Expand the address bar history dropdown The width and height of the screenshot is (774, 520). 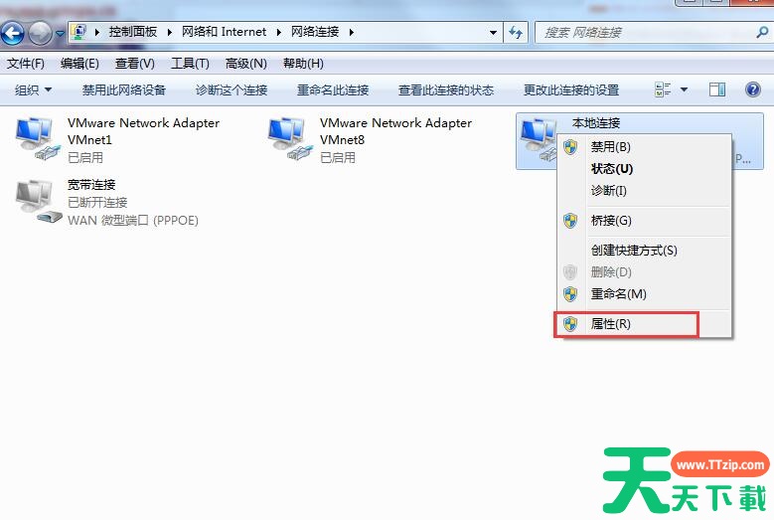tap(493, 33)
